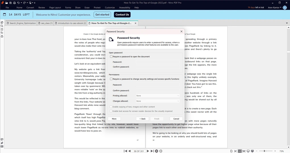The width and height of the screenshot is (290, 153).
Task: Click the 'More' button in the dialog
Action: (x=114, y=119)
